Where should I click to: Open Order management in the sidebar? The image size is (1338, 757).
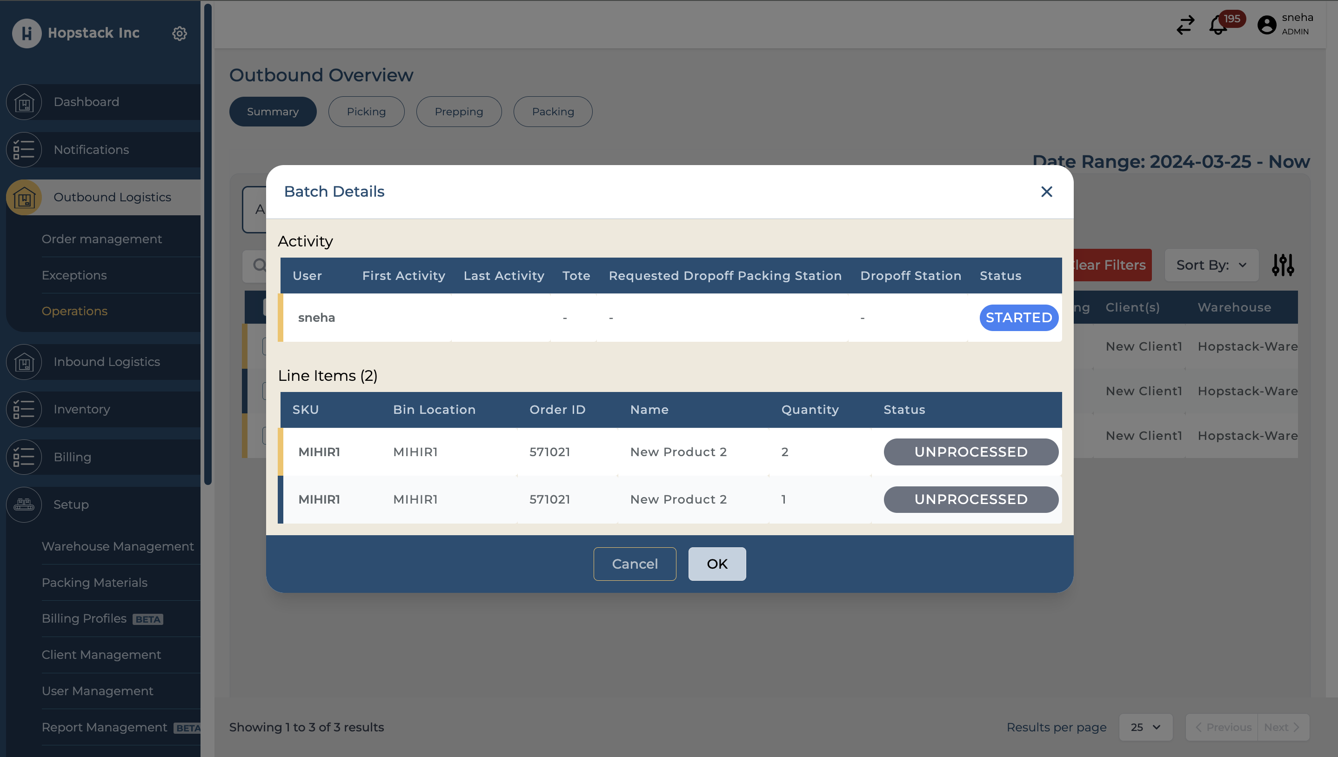[x=102, y=239]
